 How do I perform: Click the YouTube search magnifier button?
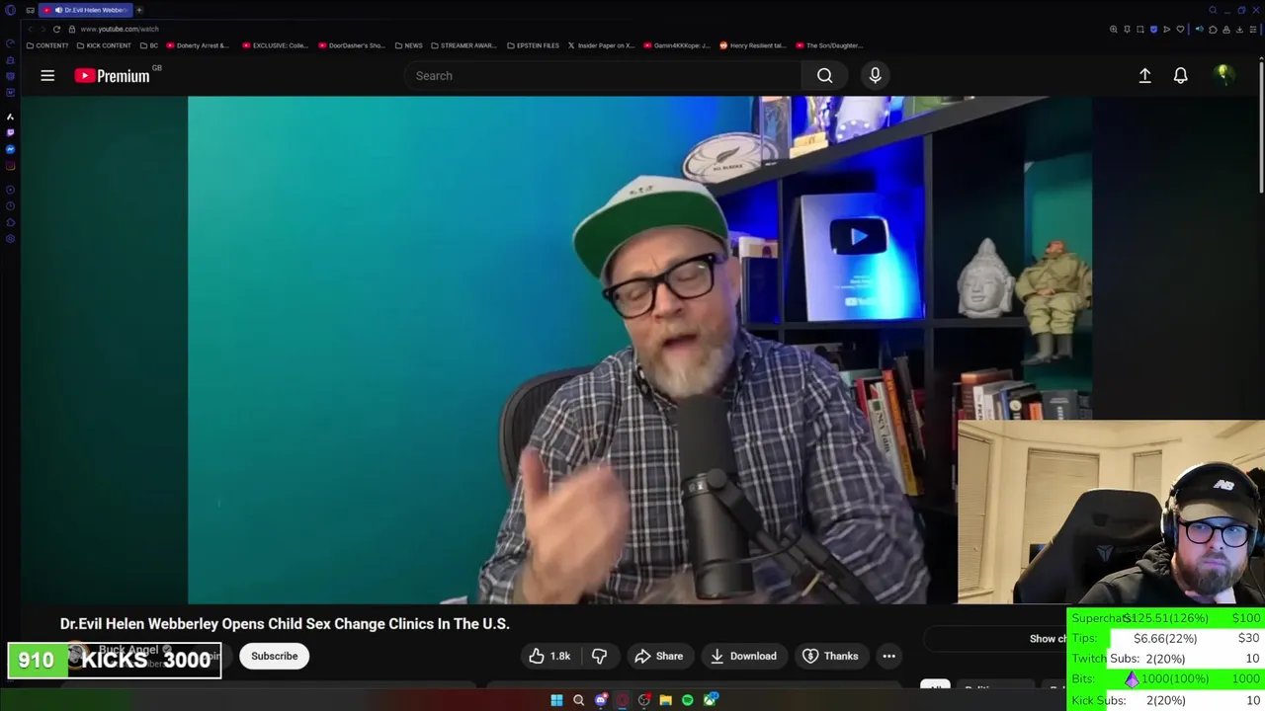[x=824, y=75]
